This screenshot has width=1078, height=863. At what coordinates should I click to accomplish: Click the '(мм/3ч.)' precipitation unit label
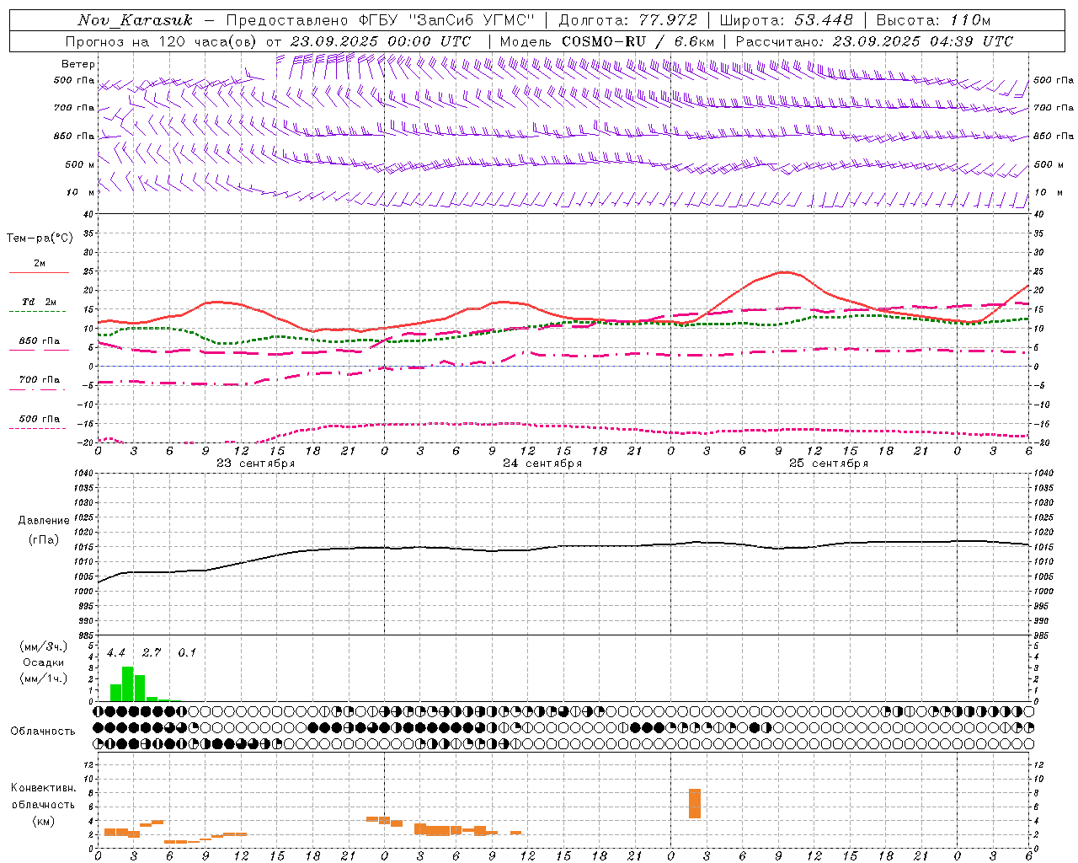point(45,647)
